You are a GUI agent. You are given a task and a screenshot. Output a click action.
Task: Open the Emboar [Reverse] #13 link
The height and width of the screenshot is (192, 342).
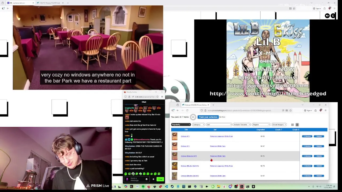click(x=189, y=156)
